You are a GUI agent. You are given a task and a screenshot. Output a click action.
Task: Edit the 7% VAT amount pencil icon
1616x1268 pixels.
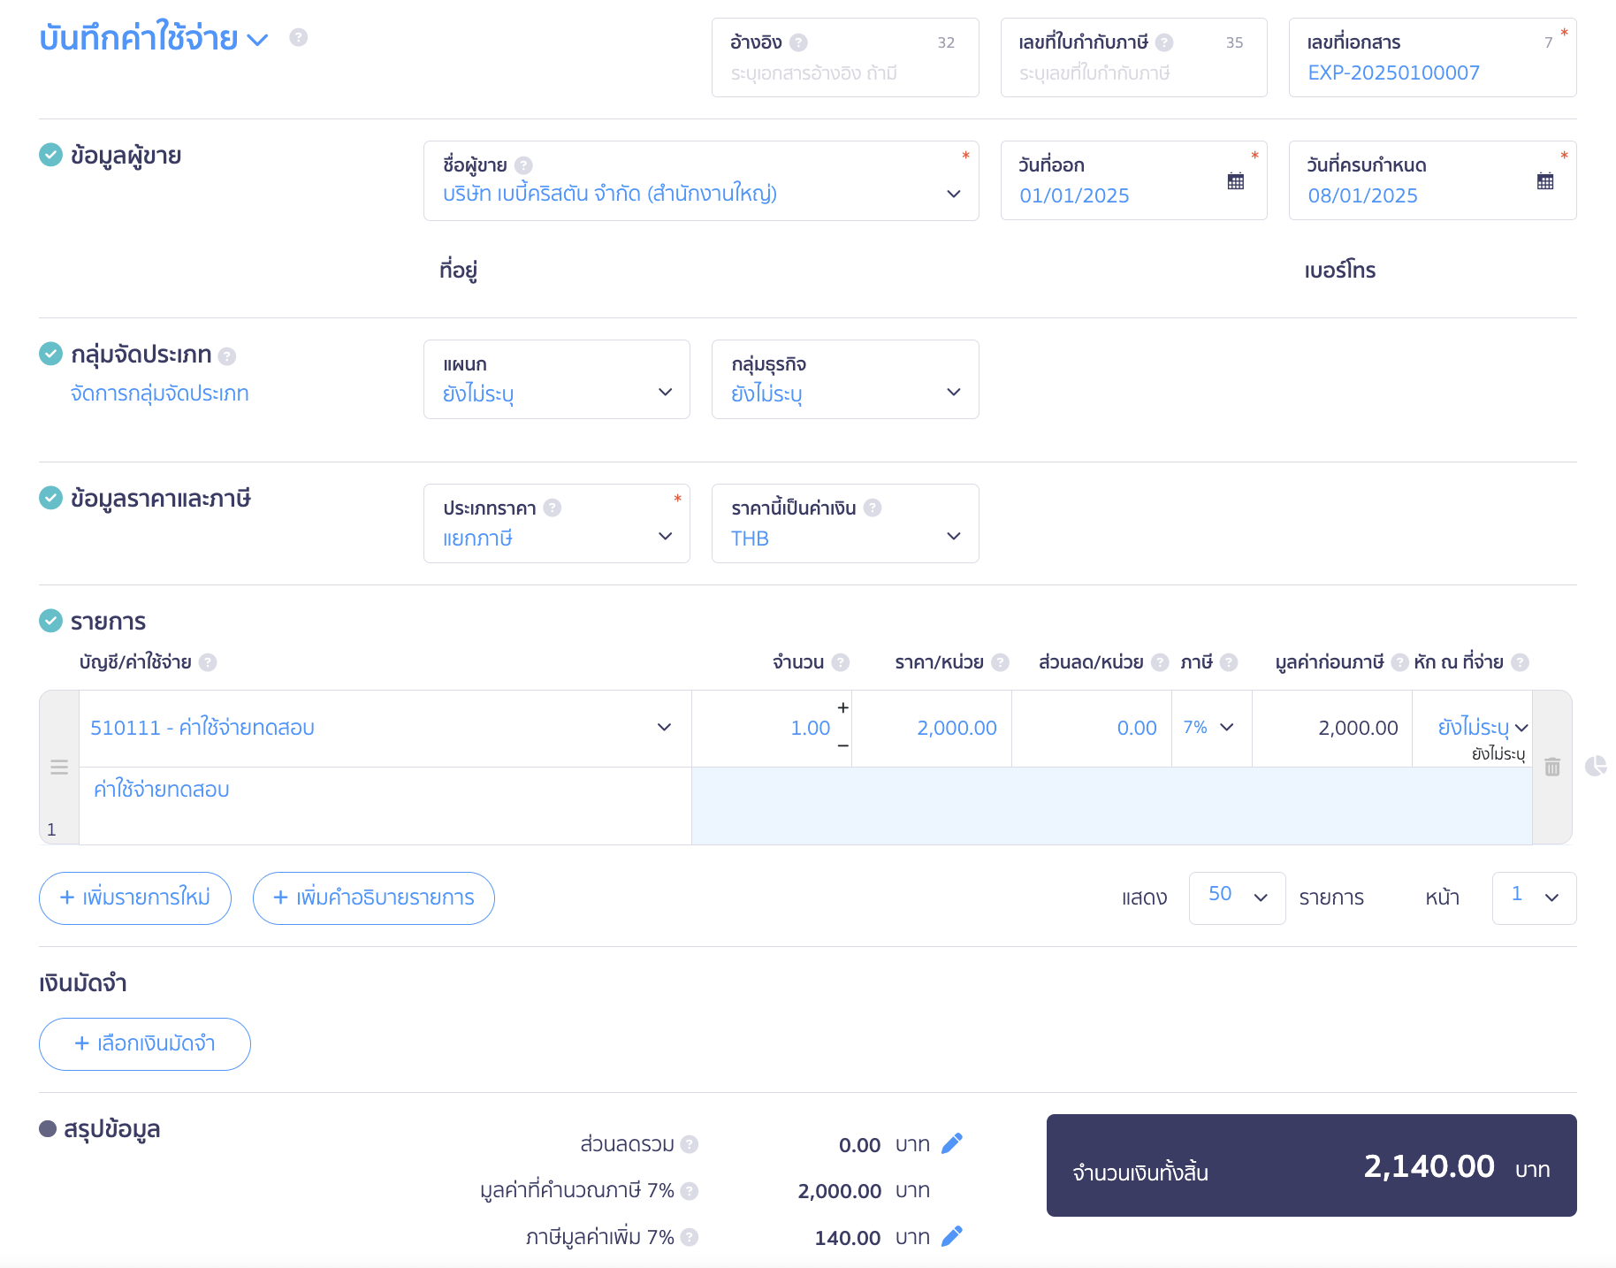pyautogui.click(x=951, y=1236)
